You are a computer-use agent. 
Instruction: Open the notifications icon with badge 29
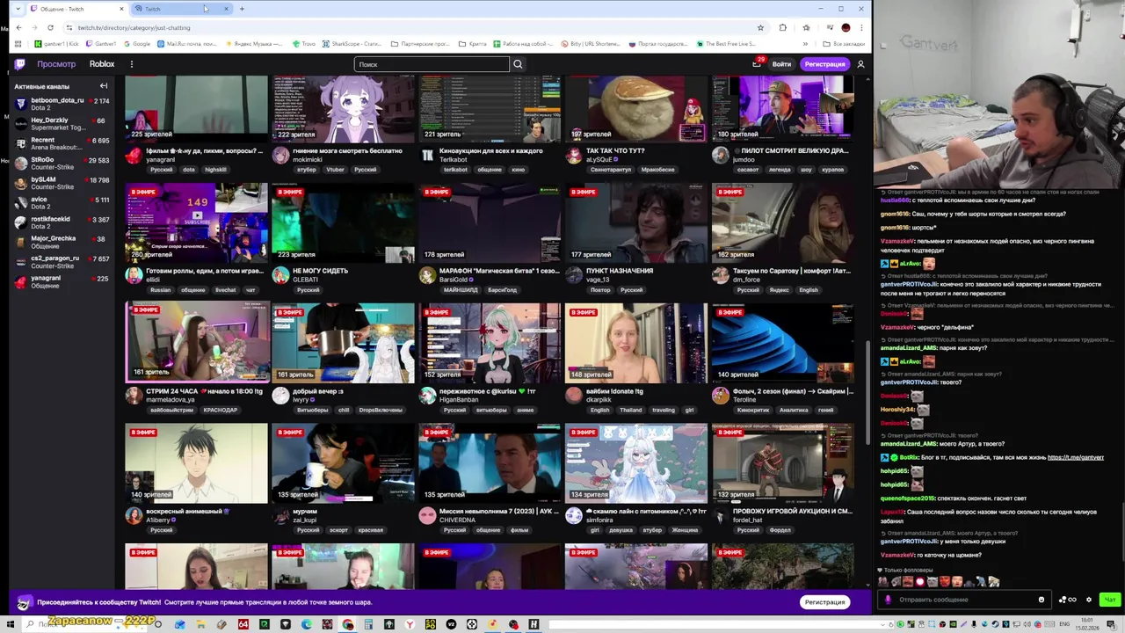click(757, 63)
